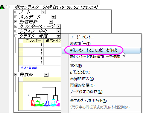The image size is (161, 113).
Task: Select the cell with cluster 1
Action: (34, 45)
